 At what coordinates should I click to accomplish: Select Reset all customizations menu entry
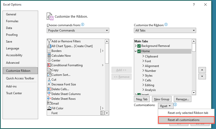click(186, 120)
